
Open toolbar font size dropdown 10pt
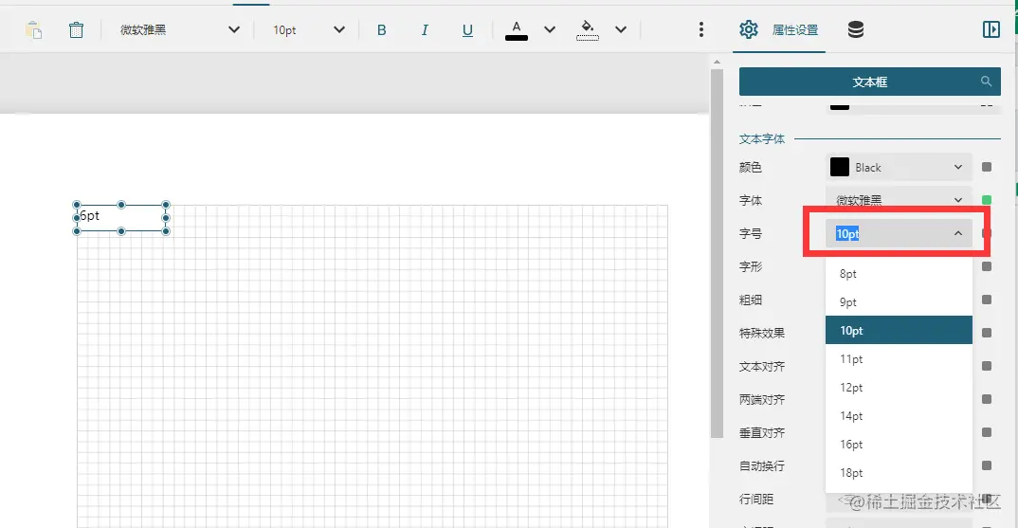coord(308,30)
